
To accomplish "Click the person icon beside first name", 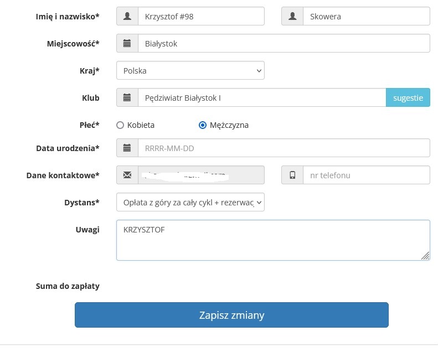I will tap(127, 16).
